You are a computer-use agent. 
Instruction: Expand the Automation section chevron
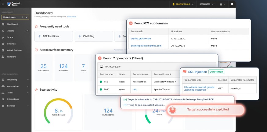click(x=28, y=86)
